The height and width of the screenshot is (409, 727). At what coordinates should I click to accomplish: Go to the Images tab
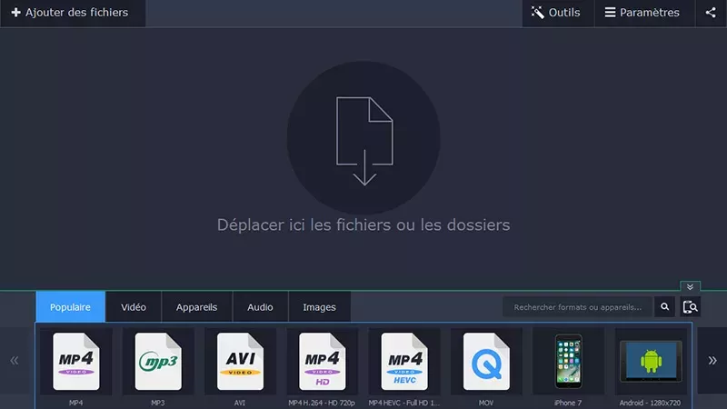point(320,307)
